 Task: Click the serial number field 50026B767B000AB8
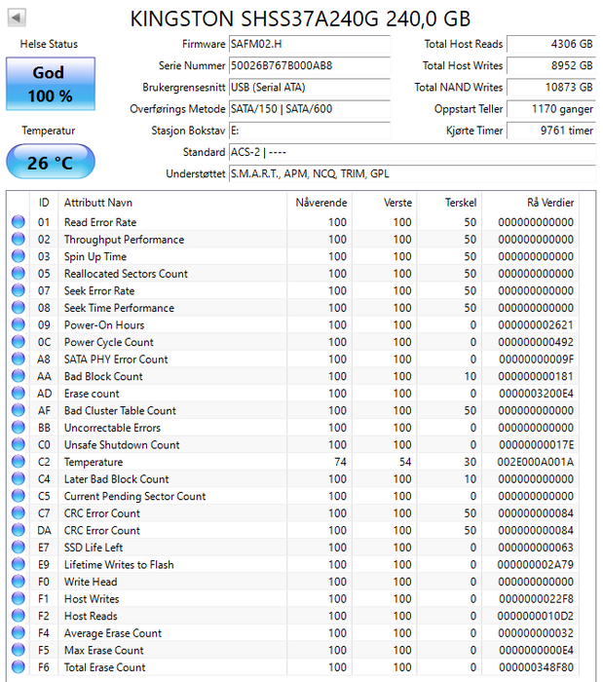point(310,65)
